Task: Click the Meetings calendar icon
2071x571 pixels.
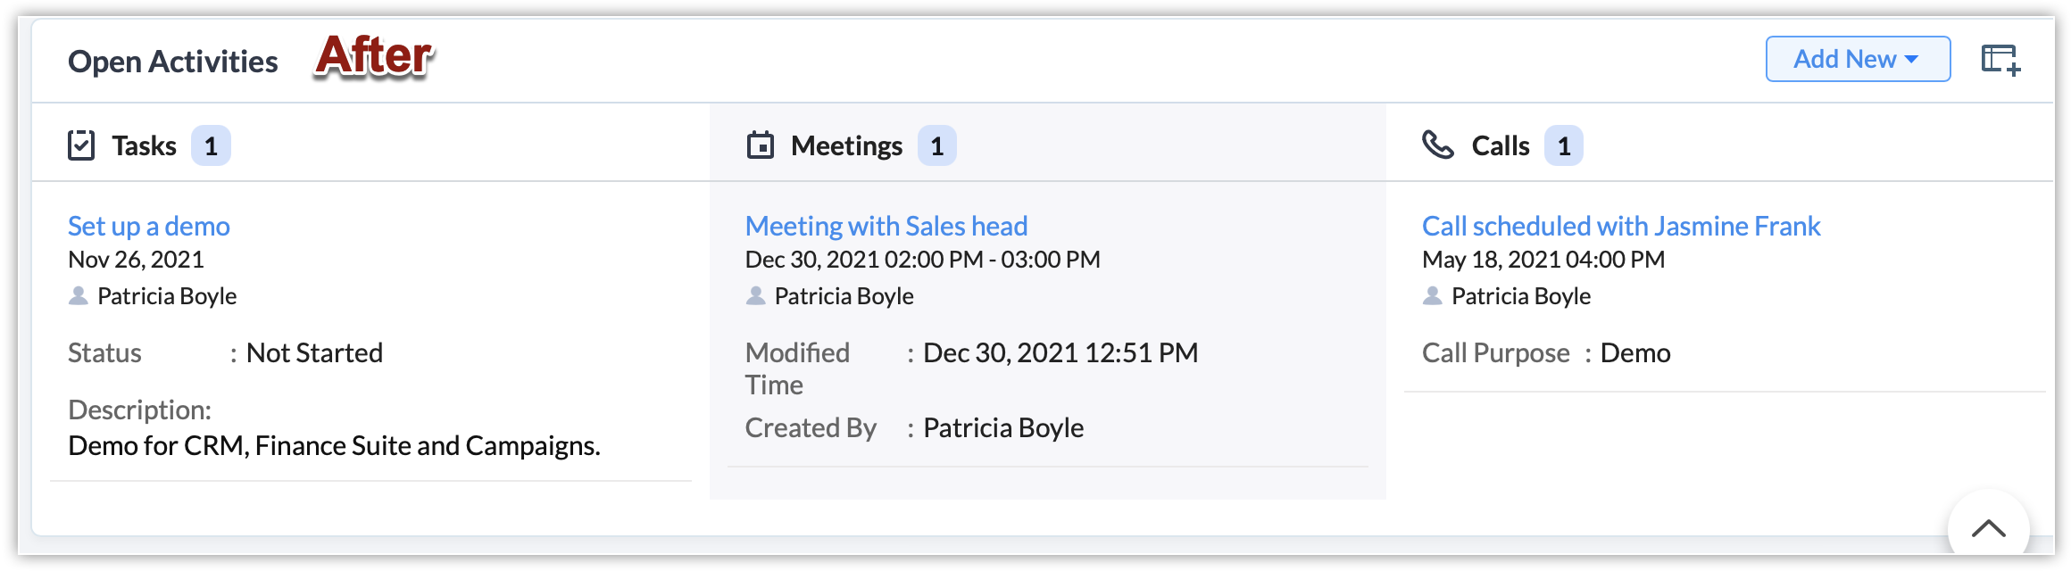Action: pyautogui.click(x=760, y=145)
